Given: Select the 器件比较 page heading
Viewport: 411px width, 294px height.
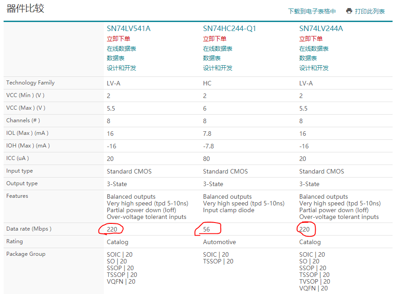Looking at the screenshot, I should point(25,9).
